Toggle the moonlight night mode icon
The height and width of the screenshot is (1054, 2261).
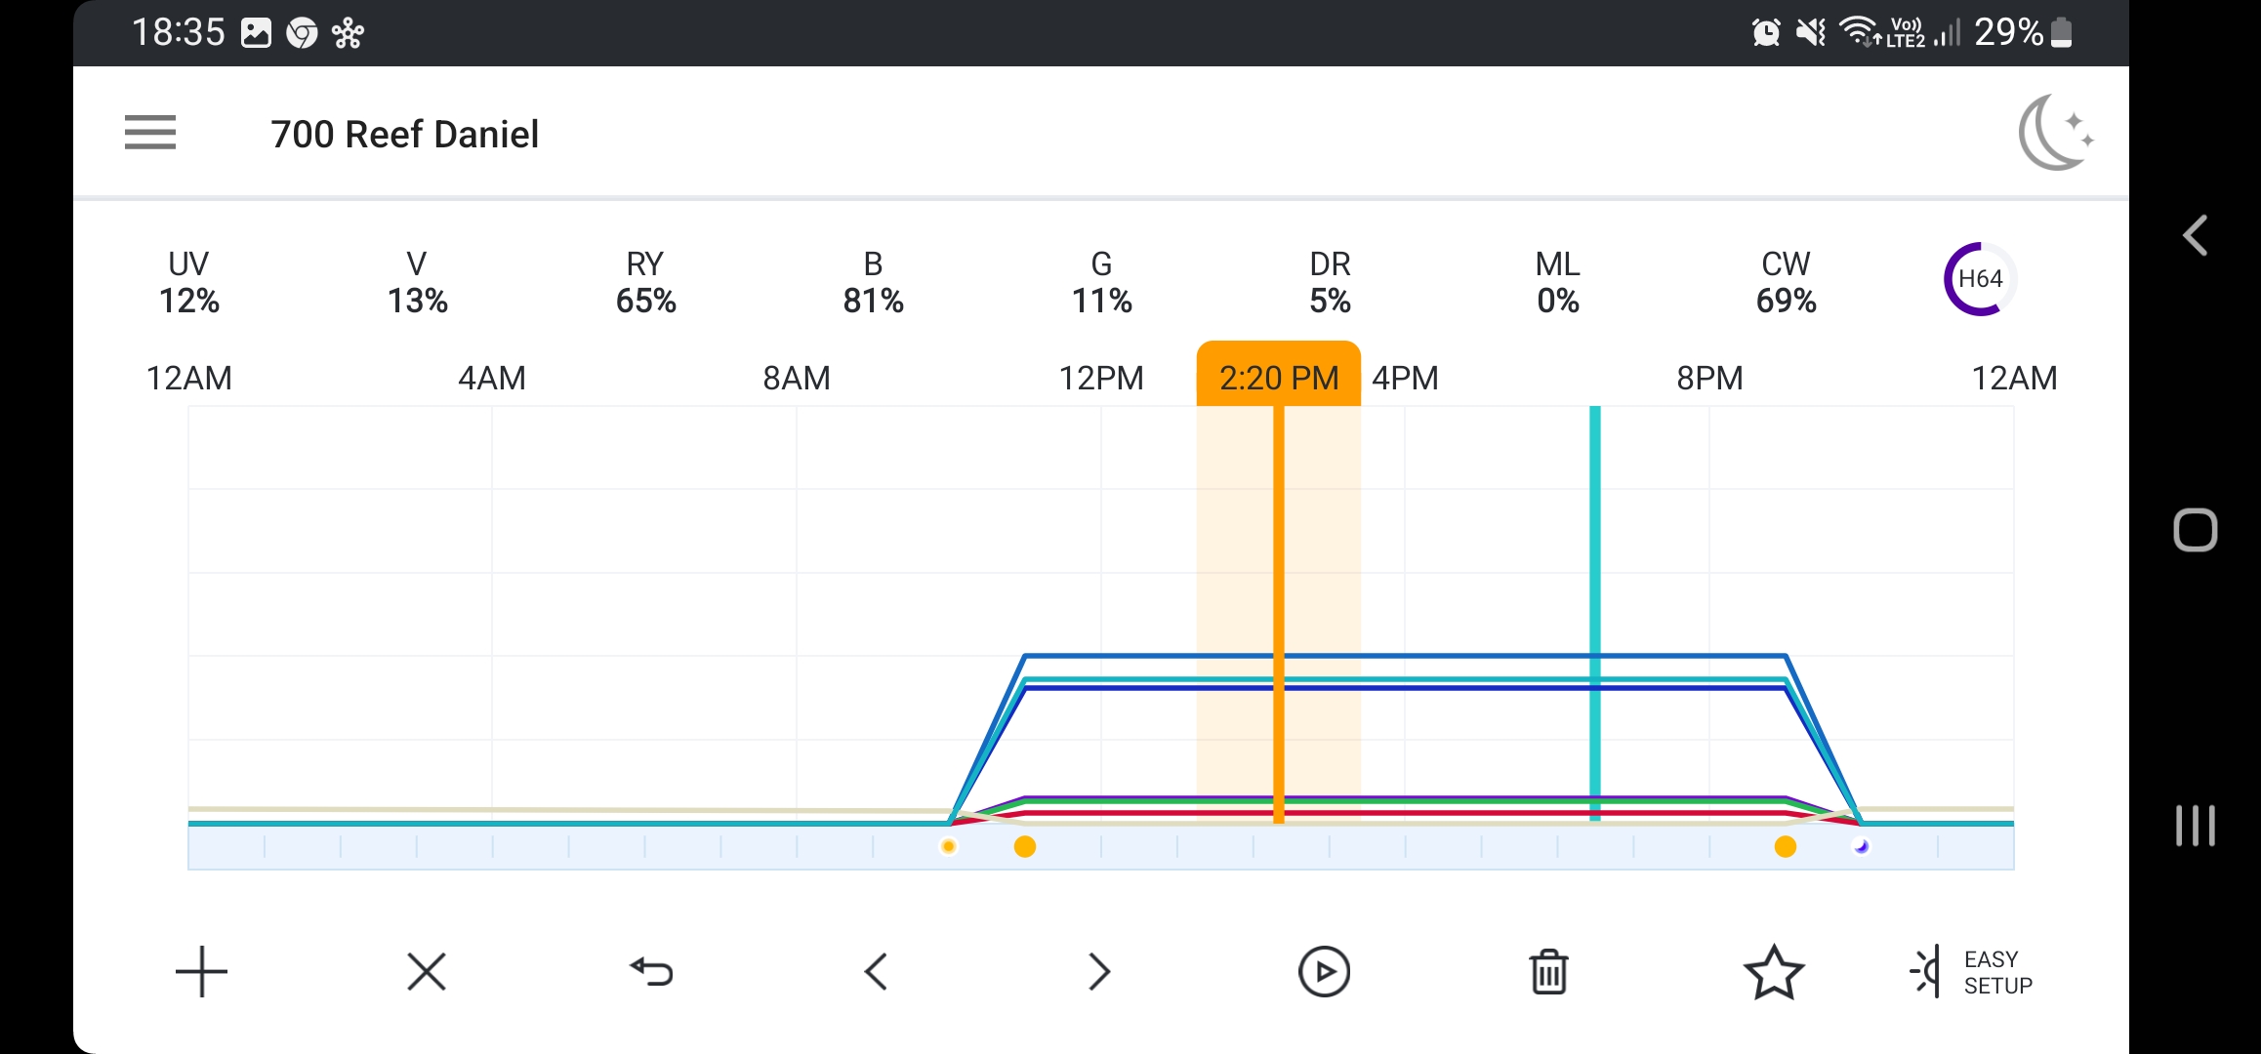(x=2055, y=133)
